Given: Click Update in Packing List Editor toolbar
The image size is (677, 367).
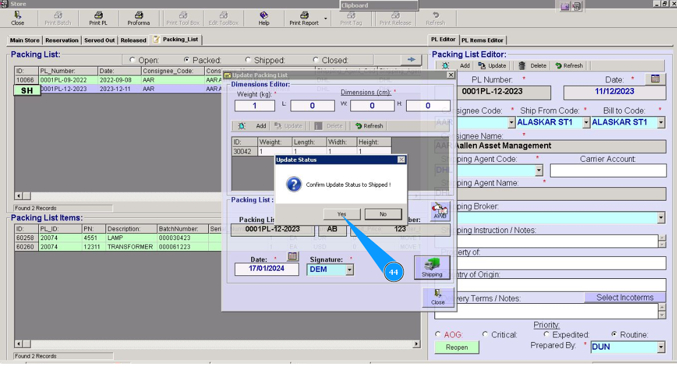Looking at the screenshot, I should click(492, 66).
